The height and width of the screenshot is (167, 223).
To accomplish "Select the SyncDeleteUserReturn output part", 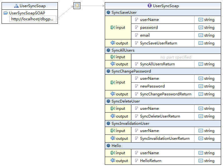I will pos(160,116).
